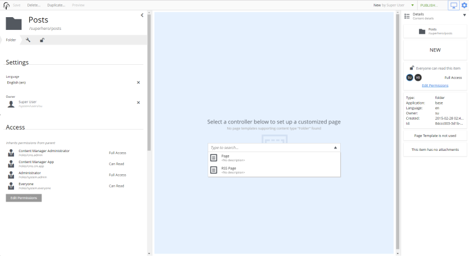Focus the 'Type to search...' controller field

click(x=269, y=148)
